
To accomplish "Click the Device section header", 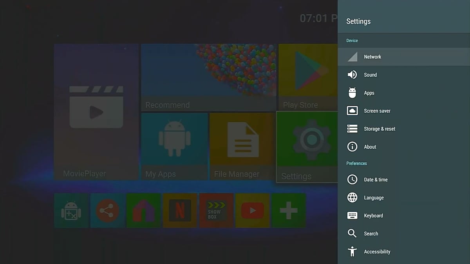I will (x=352, y=41).
